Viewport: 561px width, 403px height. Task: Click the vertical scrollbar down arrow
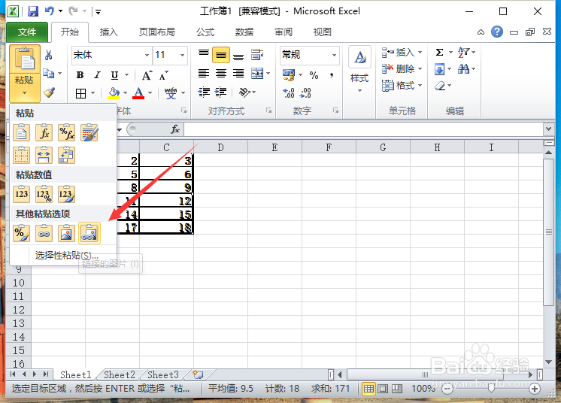click(548, 362)
